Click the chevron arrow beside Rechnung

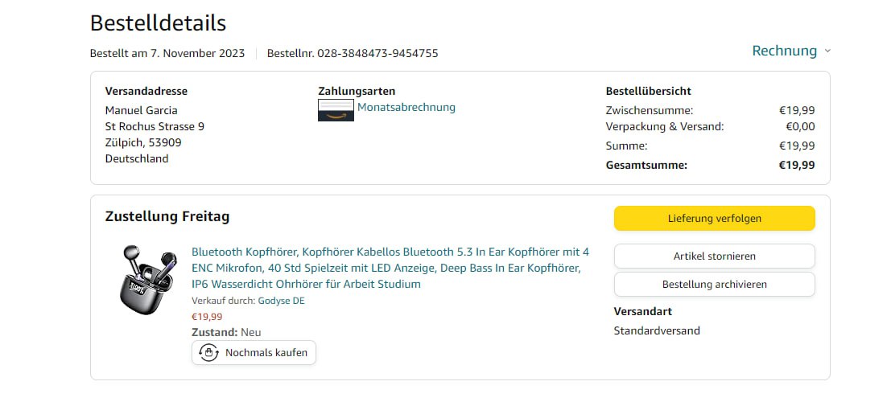click(x=827, y=51)
